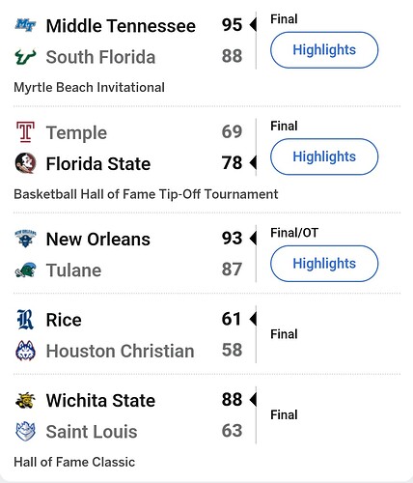
Task: Click the Rice Owls logo
Action: tap(25, 320)
